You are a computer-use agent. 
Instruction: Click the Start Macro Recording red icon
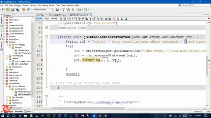[114, 19]
